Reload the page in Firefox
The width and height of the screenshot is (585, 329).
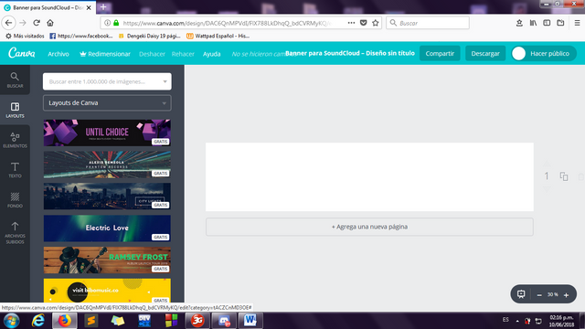37,23
